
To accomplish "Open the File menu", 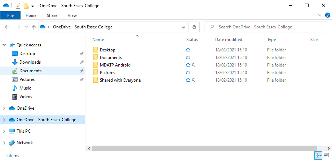I will (10, 15).
